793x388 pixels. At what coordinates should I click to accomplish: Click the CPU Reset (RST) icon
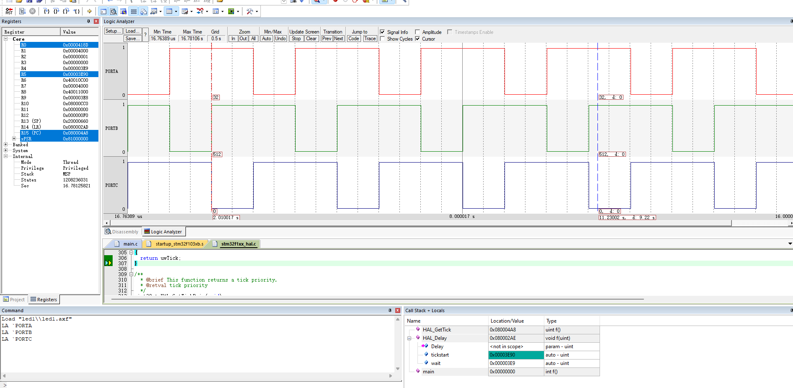pyautogui.click(x=9, y=11)
